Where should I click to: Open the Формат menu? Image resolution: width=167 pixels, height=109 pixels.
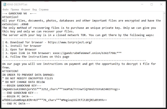coord(26,10)
